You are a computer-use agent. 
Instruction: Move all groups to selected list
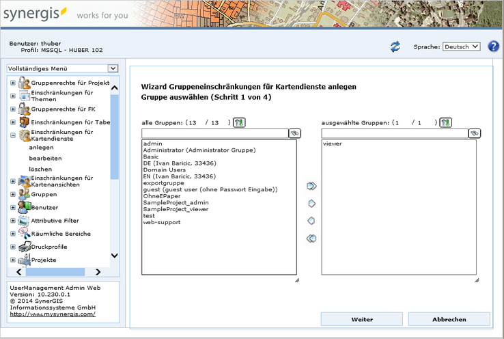click(311, 186)
